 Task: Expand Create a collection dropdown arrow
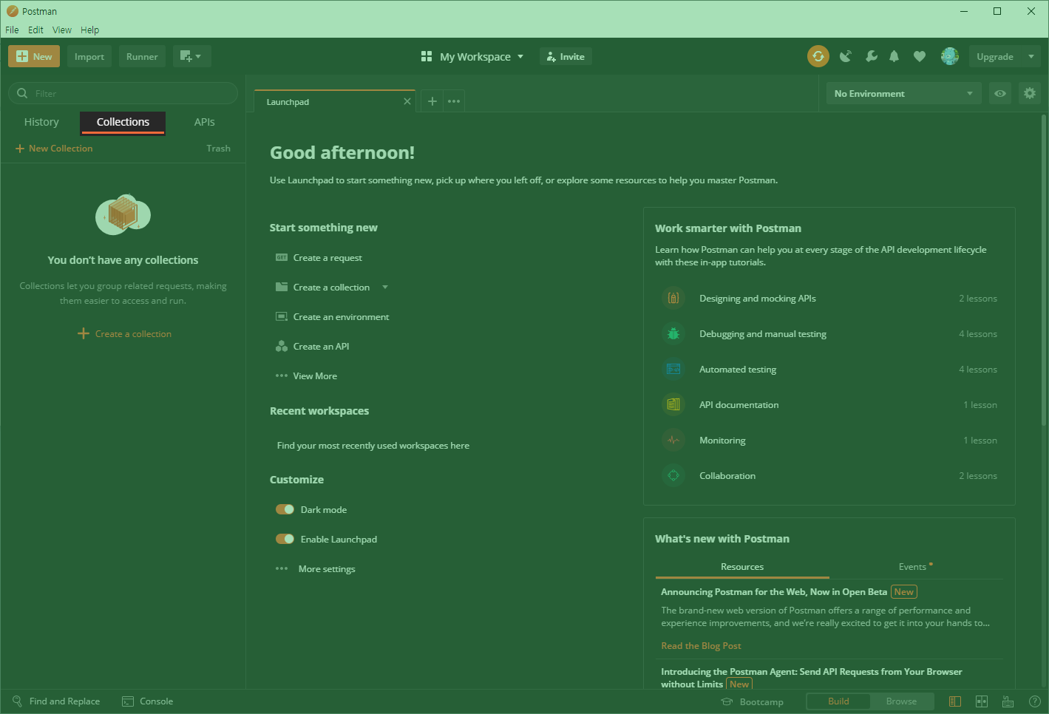click(x=385, y=288)
